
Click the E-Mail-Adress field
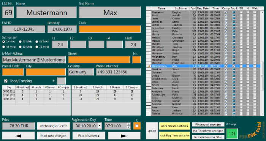point(34,60)
